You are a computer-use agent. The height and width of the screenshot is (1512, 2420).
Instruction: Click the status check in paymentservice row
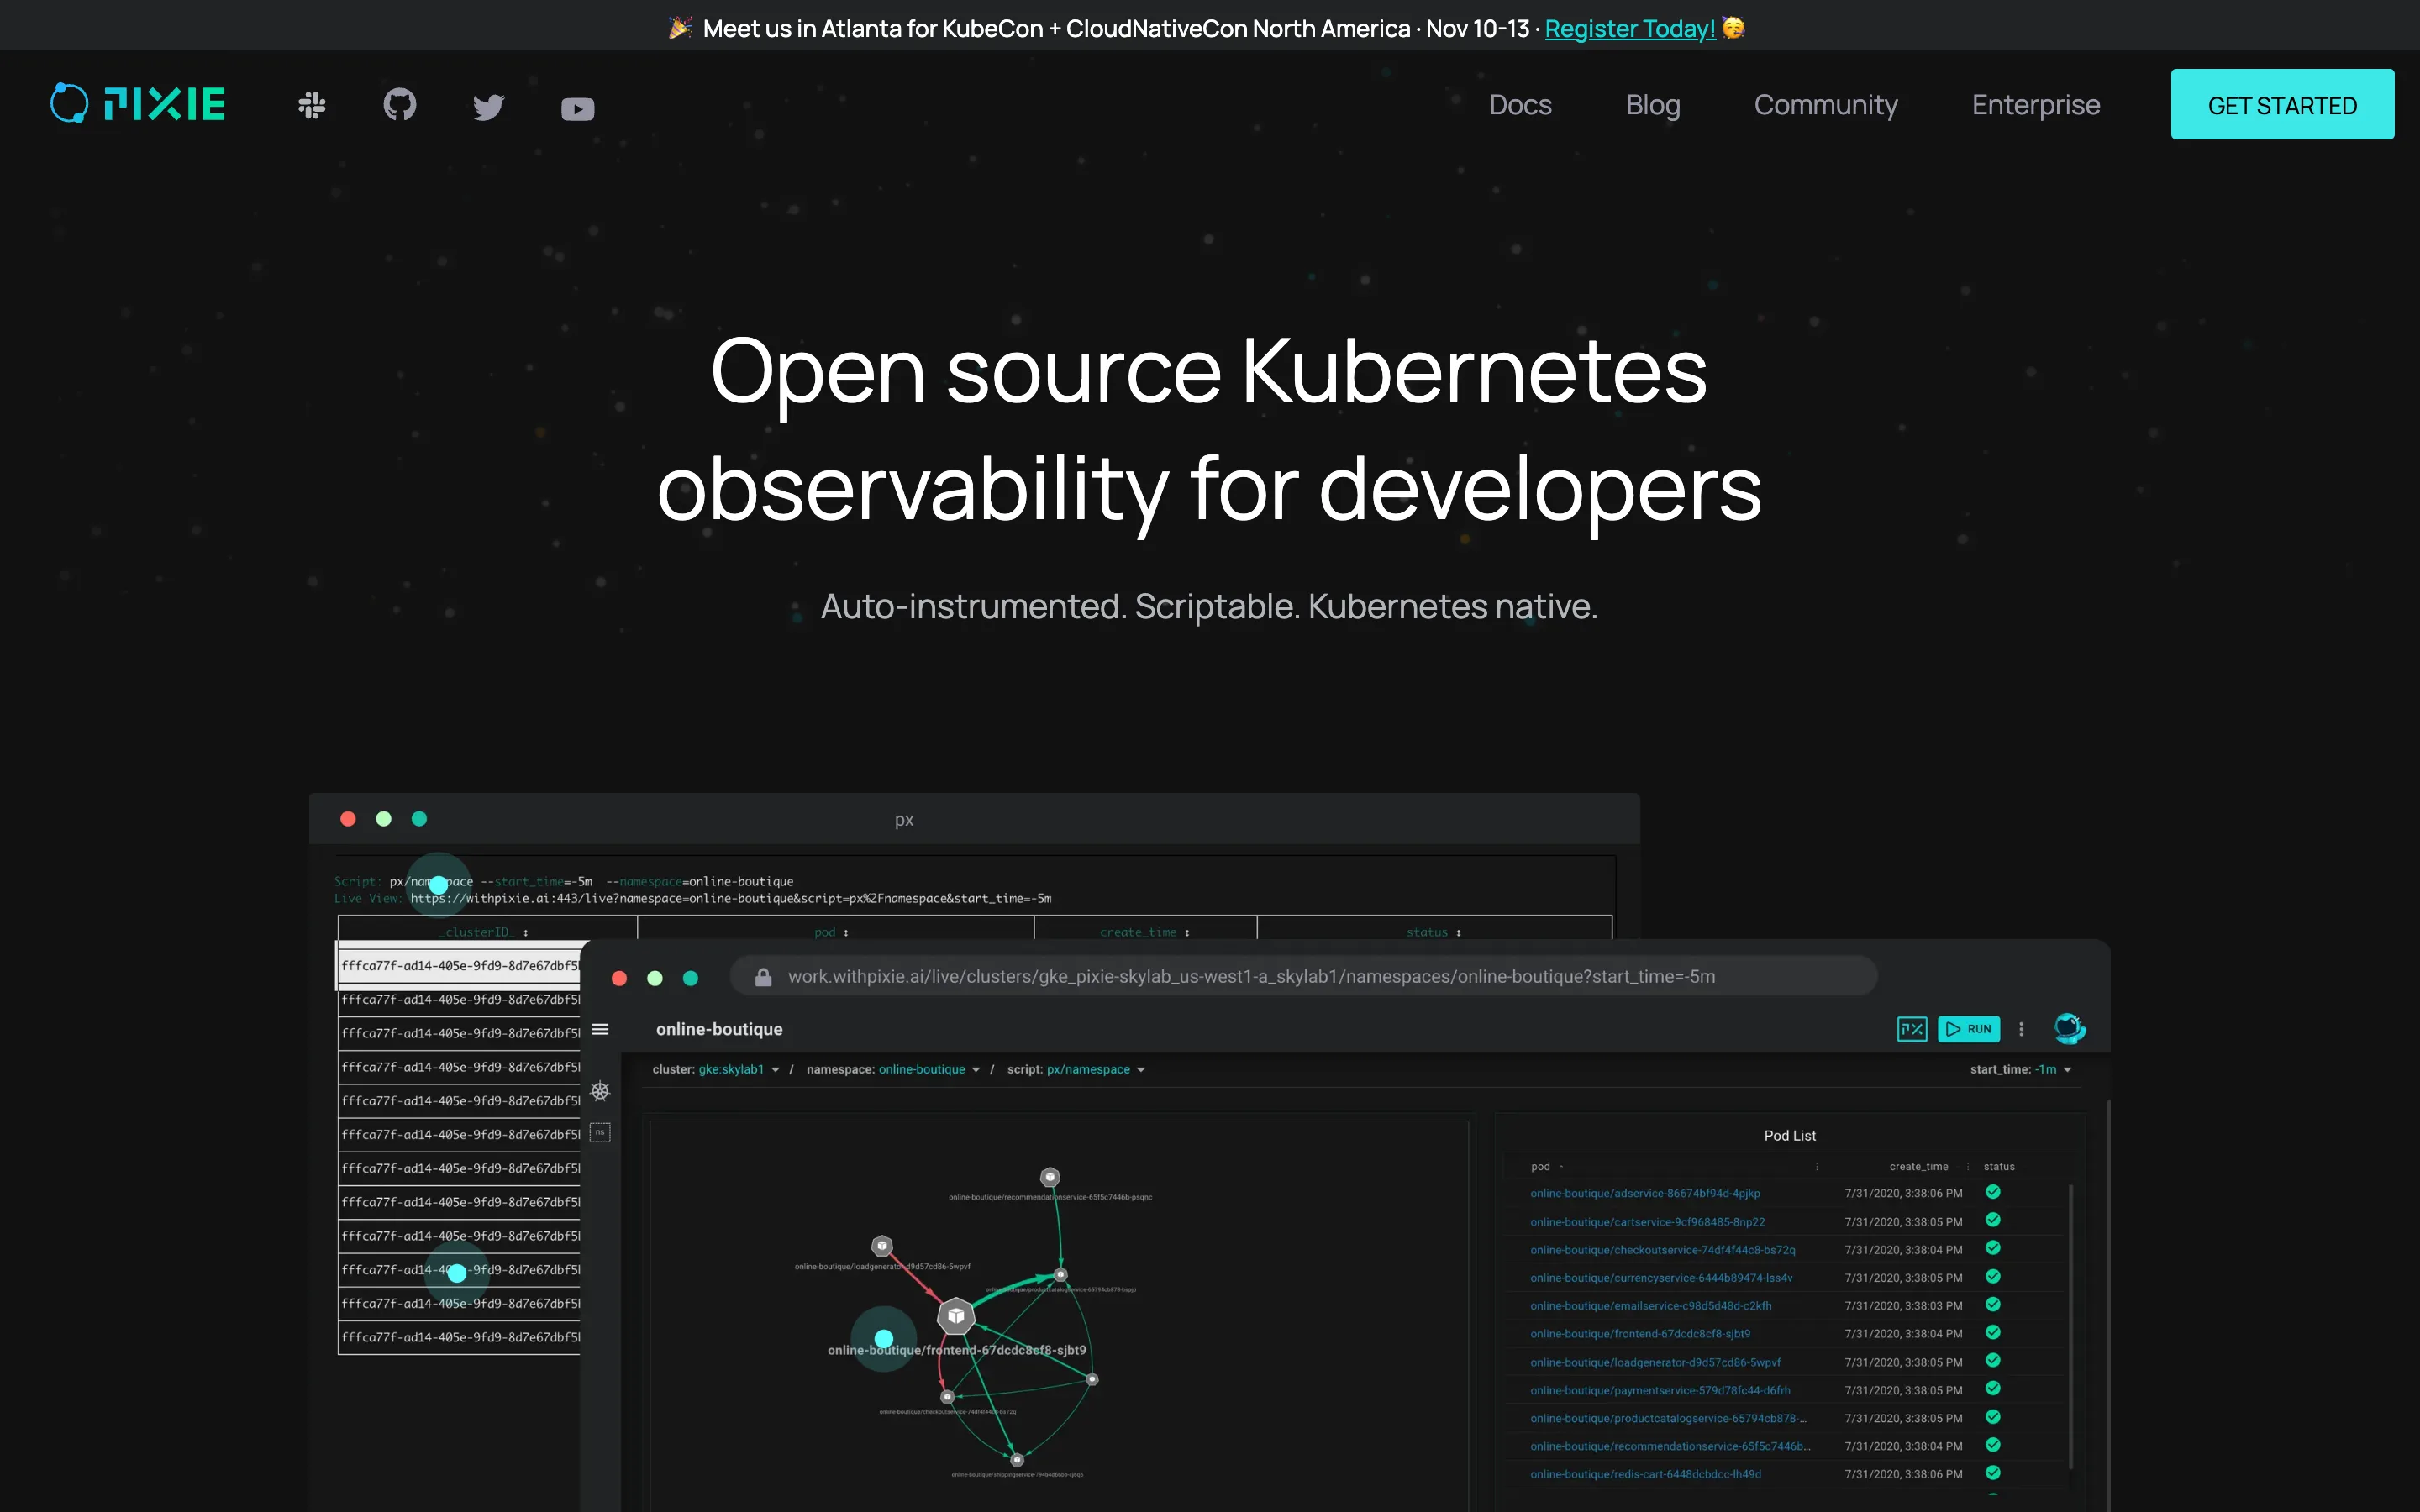(1993, 1389)
